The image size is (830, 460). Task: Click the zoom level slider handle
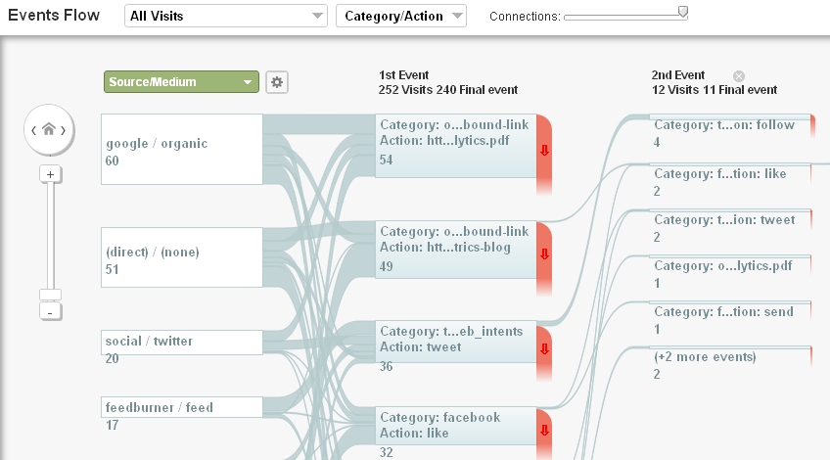tap(51, 295)
